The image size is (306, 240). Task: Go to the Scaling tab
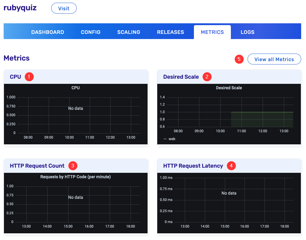click(128, 32)
